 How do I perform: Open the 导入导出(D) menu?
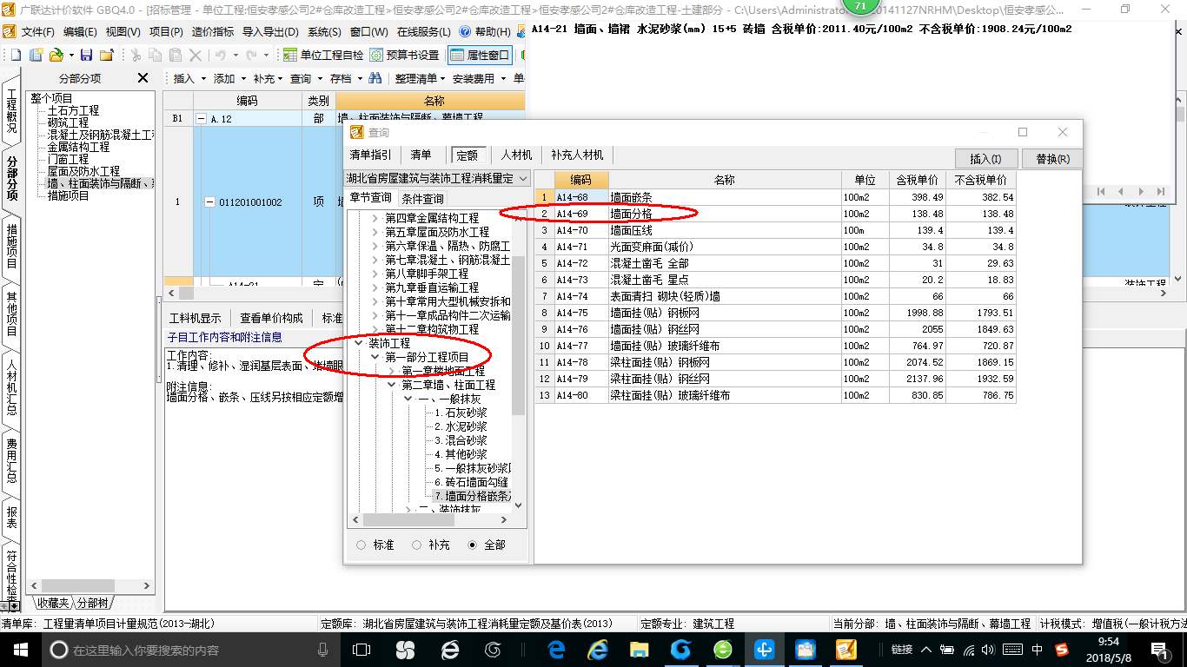[270, 31]
